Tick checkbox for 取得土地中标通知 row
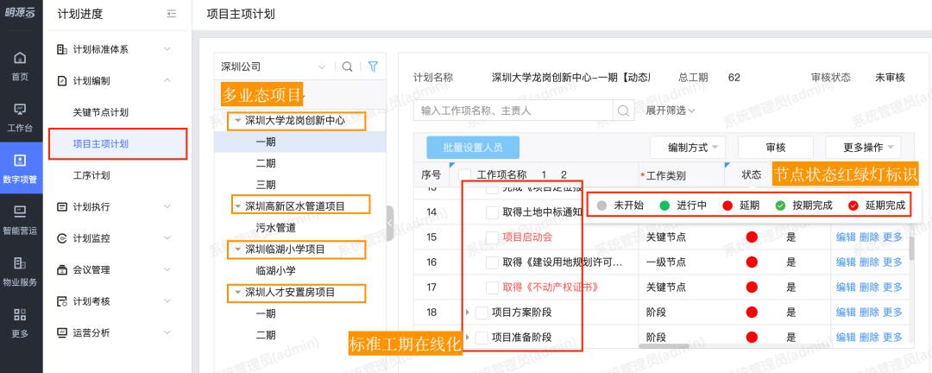Viewport: 932px width, 373px height. 492,212
